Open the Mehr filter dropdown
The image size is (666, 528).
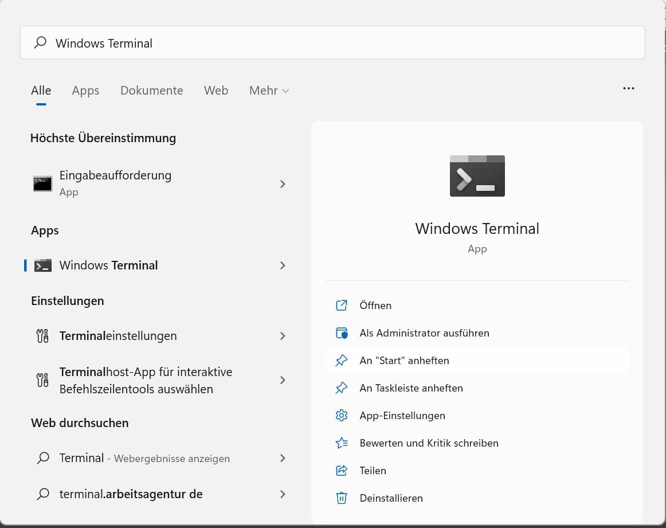pyautogui.click(x=269, y=91)
